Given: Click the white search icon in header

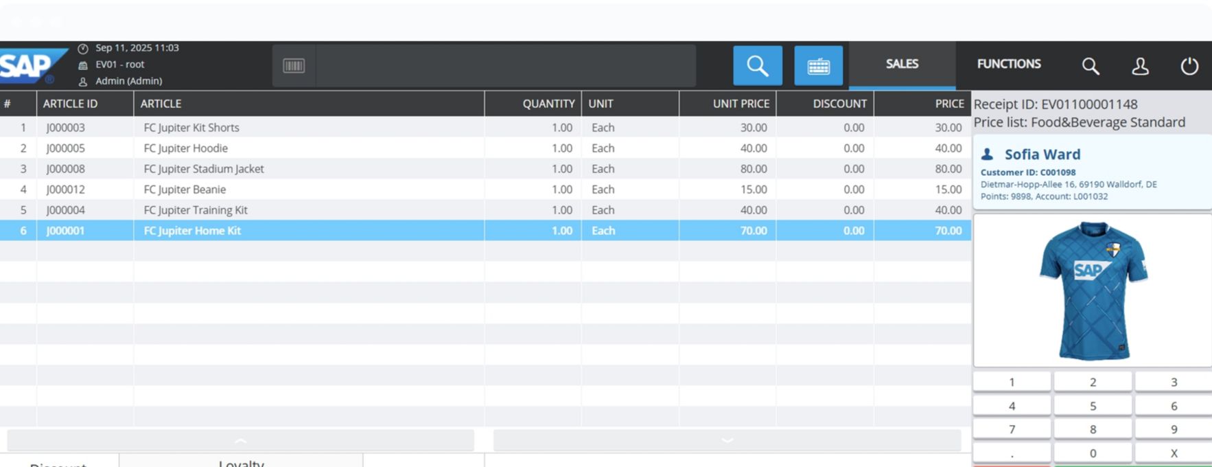Looking at the screenshot, I should click(1090, 66).
